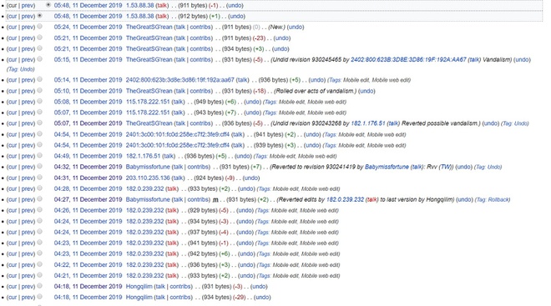Select the radio button for the 05:10 revision
The height and width of the screenshot is (306, 551).
tap(40, 90)
